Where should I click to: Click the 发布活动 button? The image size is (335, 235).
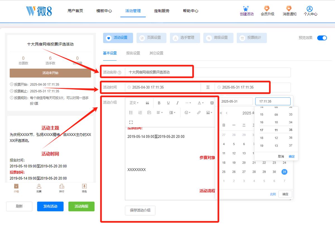pyautogui.click(x=50, y=207)
